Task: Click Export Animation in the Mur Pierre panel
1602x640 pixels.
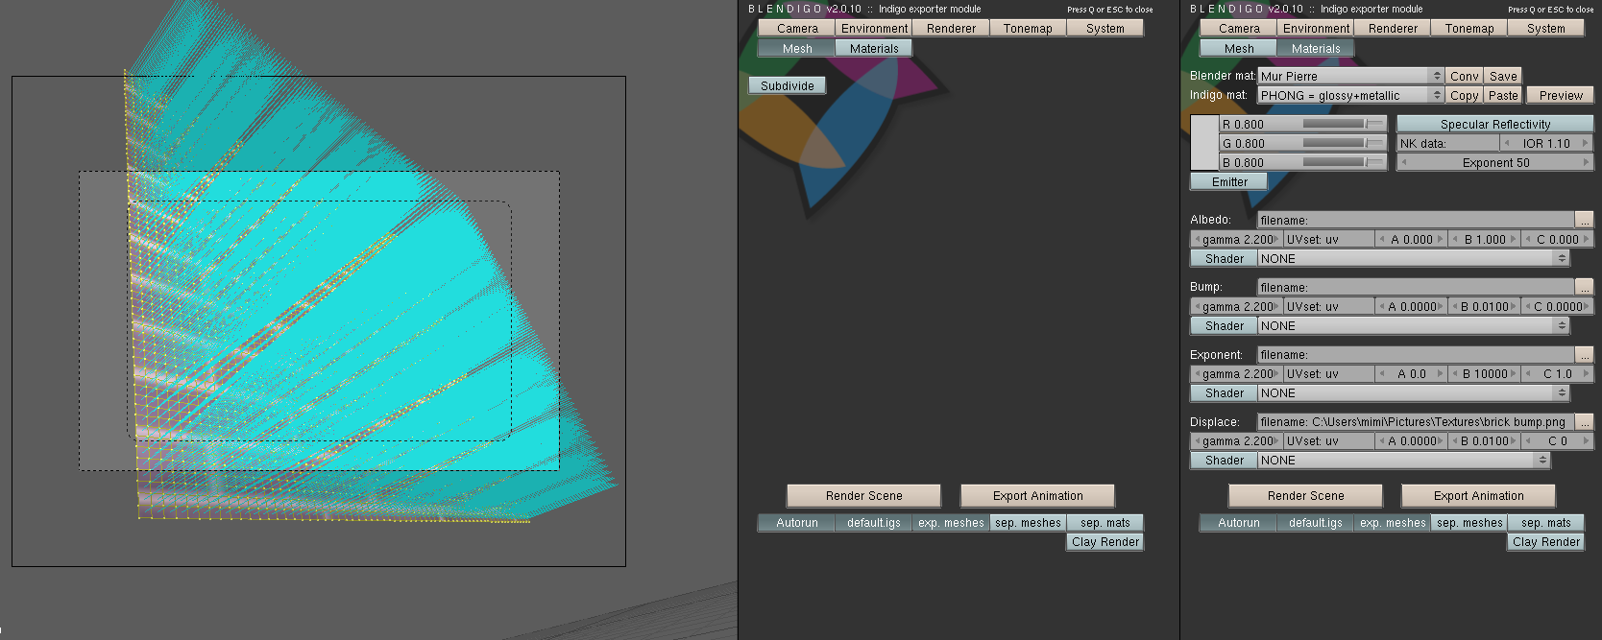Action: click(x=1479, y=495)
